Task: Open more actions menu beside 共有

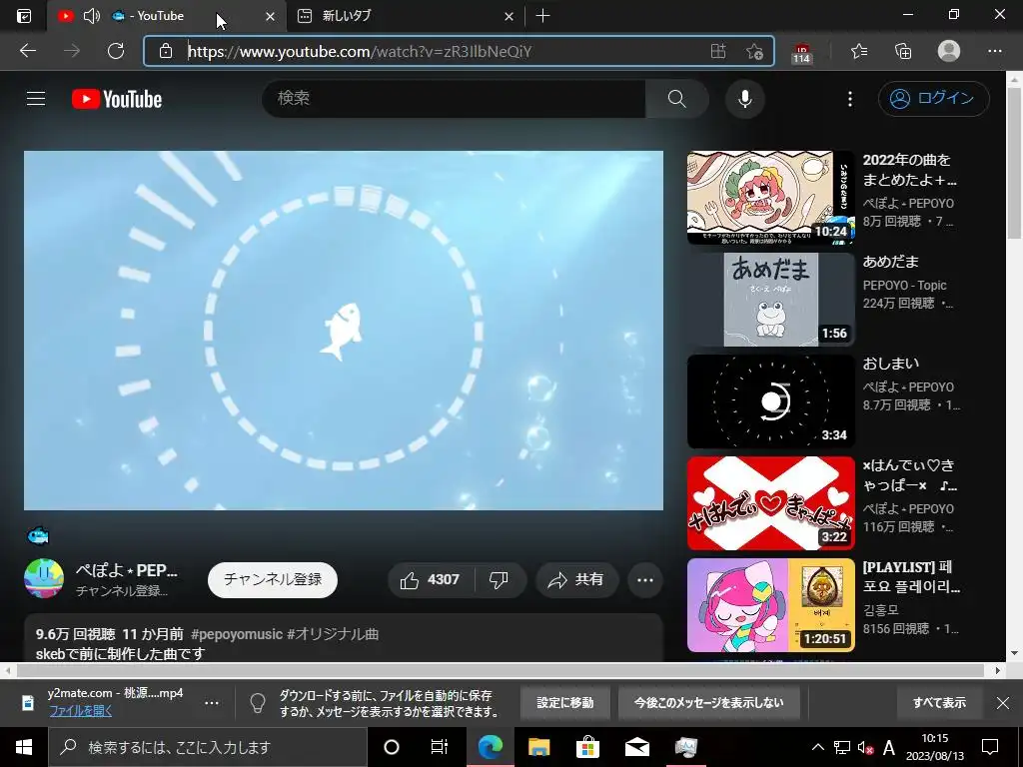Action: point(645,580)
